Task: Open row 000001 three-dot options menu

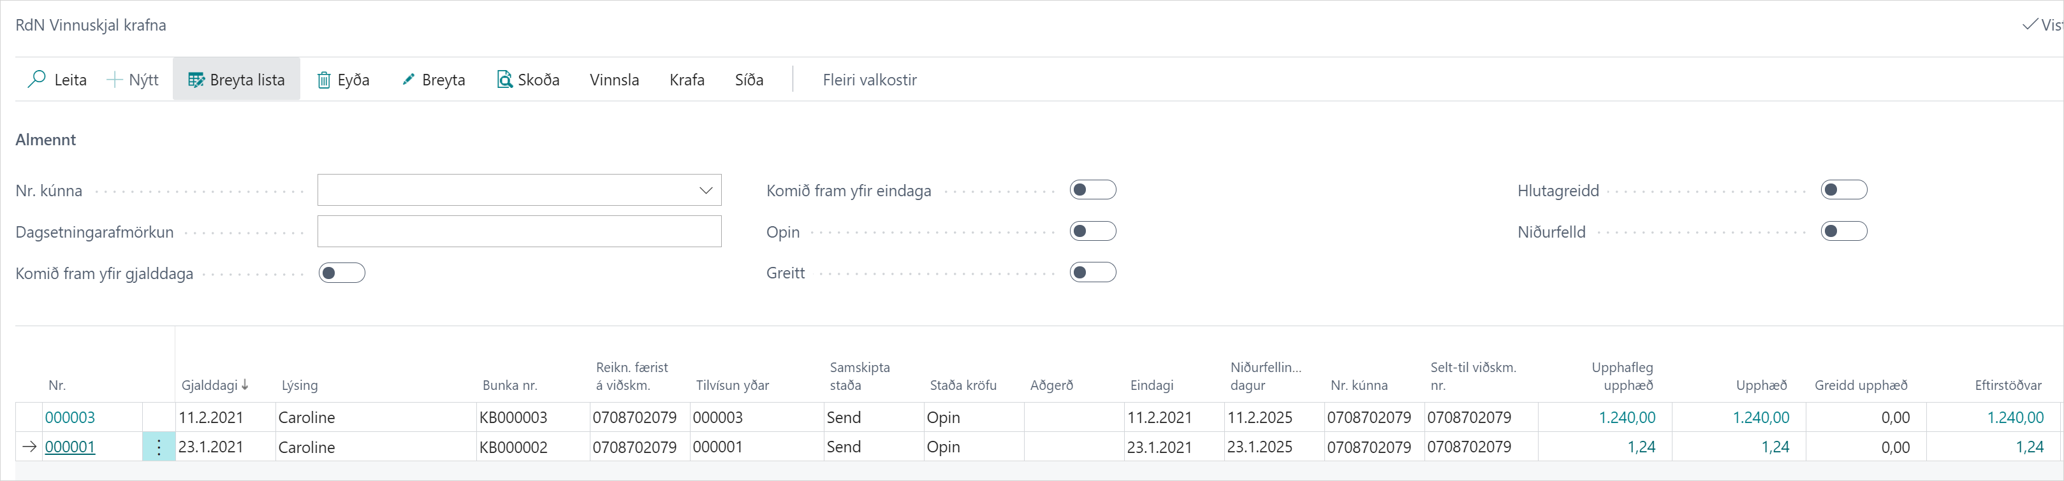Action: pos(159,447)
